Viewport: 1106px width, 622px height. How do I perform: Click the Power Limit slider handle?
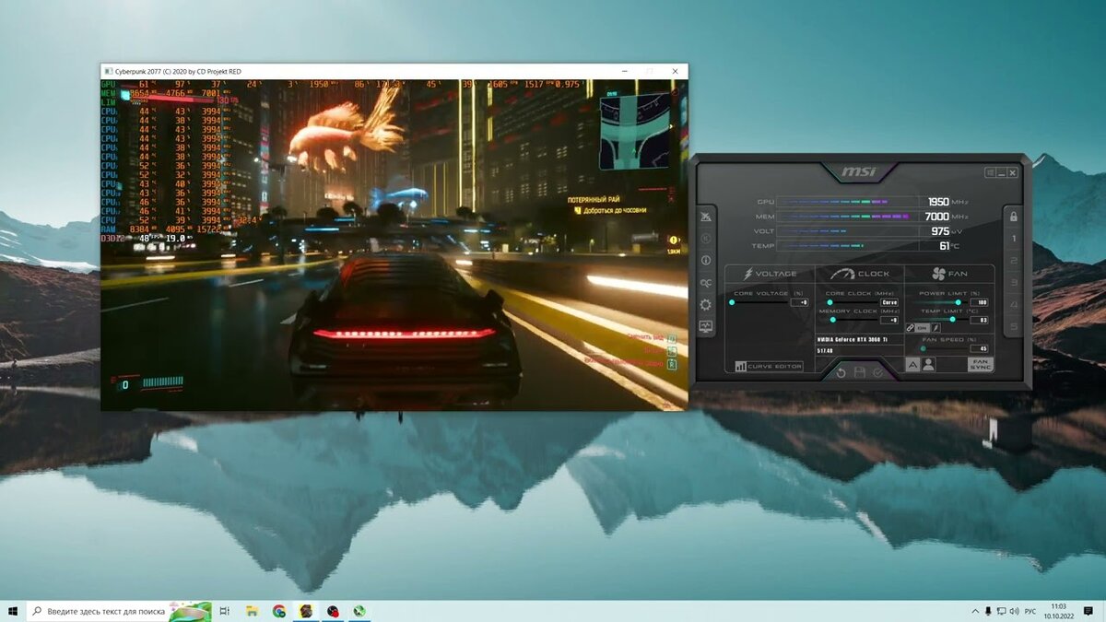point(958,302)
